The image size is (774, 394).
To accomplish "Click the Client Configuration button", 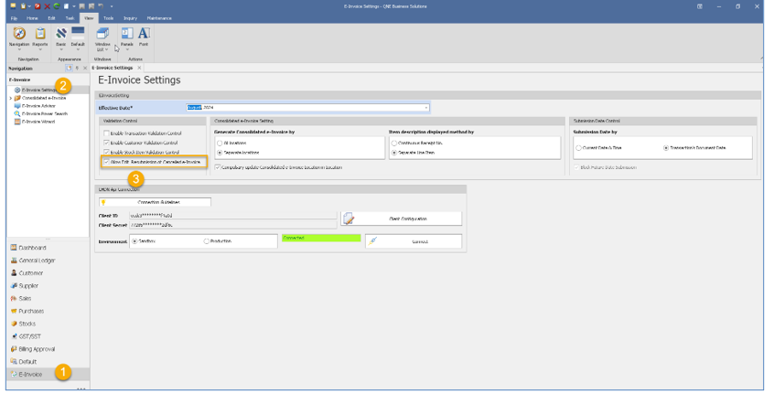I will tap(402, 218).
